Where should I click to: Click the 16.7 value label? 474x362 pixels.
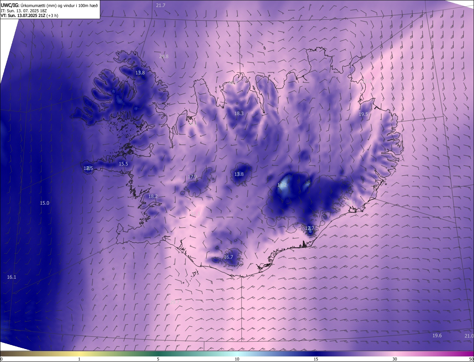pyautogui.click(x=228, y=257)
